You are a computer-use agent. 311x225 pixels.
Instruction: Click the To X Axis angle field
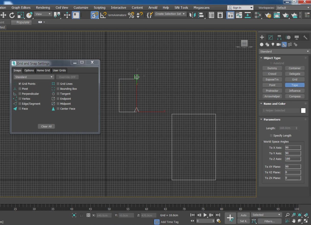(x=293, y=148)
